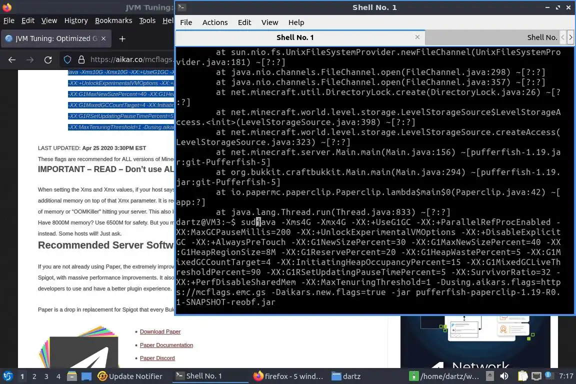Click the Recommended Server Software heading
This screenshot has width=576, height=384.
pyautogui.click(x=106, y=245)
